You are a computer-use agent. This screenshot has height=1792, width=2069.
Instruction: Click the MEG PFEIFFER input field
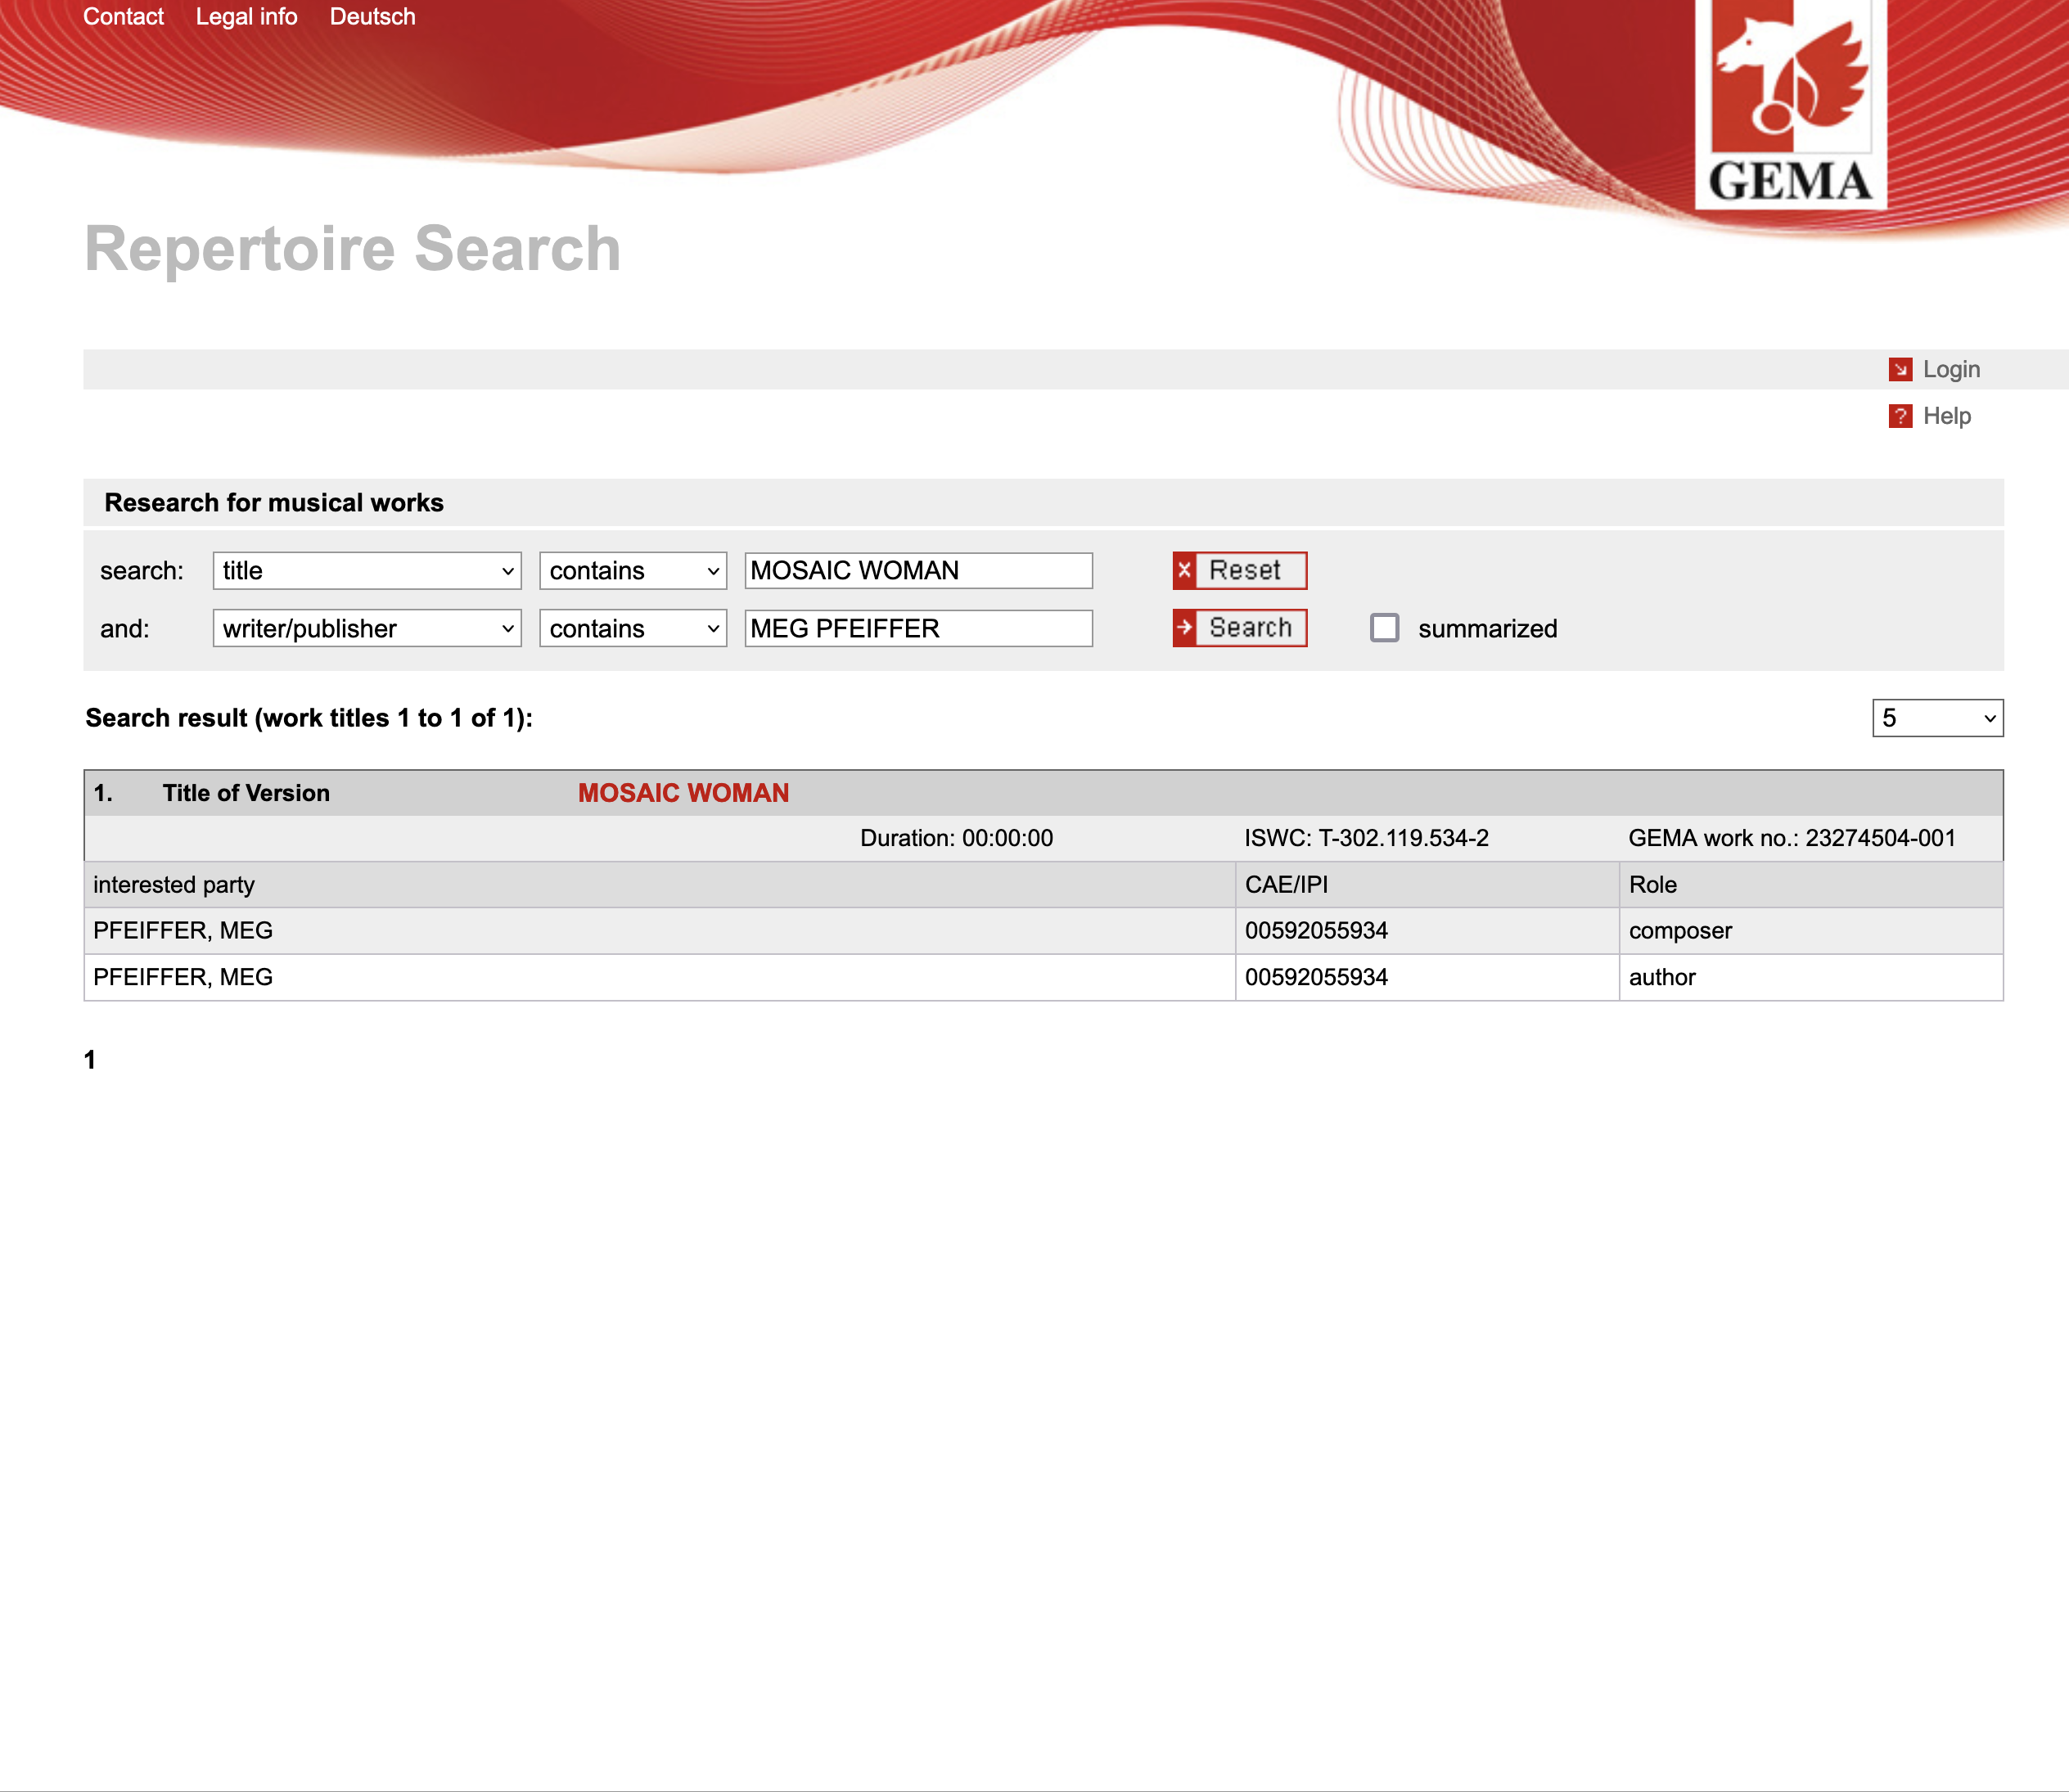(x=917, y=629)
